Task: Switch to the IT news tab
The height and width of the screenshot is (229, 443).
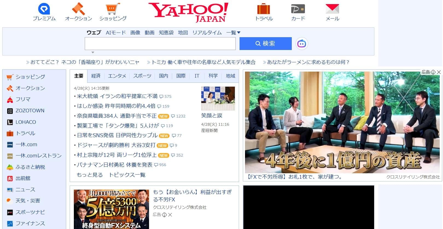Action: [x=197, y=76]
